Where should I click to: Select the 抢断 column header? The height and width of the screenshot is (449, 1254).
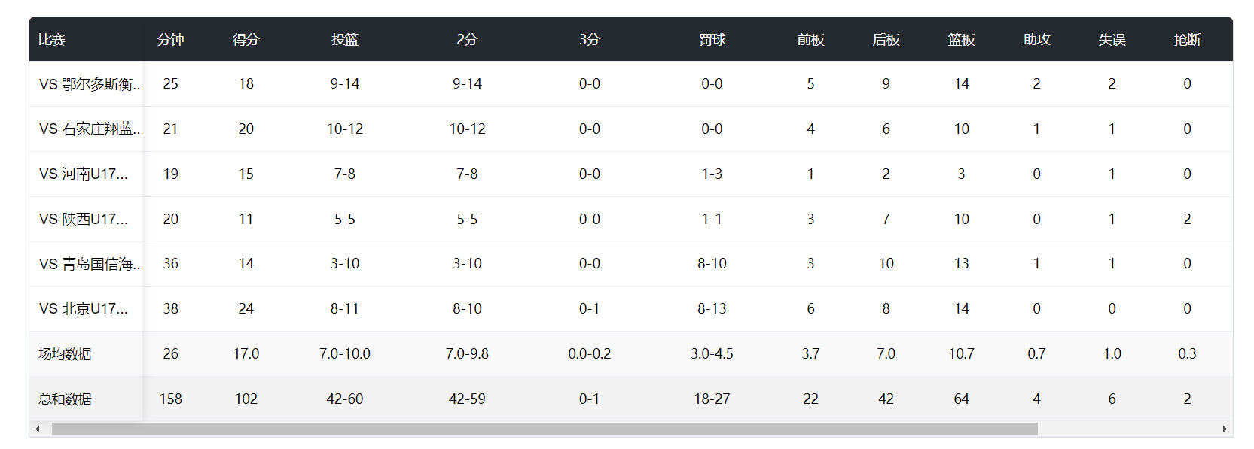coord(1187,40)
